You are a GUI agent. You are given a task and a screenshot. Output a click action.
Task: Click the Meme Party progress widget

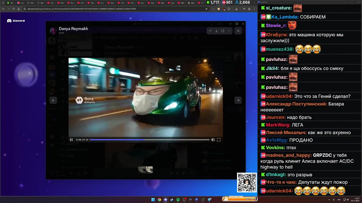pos(240,199)
